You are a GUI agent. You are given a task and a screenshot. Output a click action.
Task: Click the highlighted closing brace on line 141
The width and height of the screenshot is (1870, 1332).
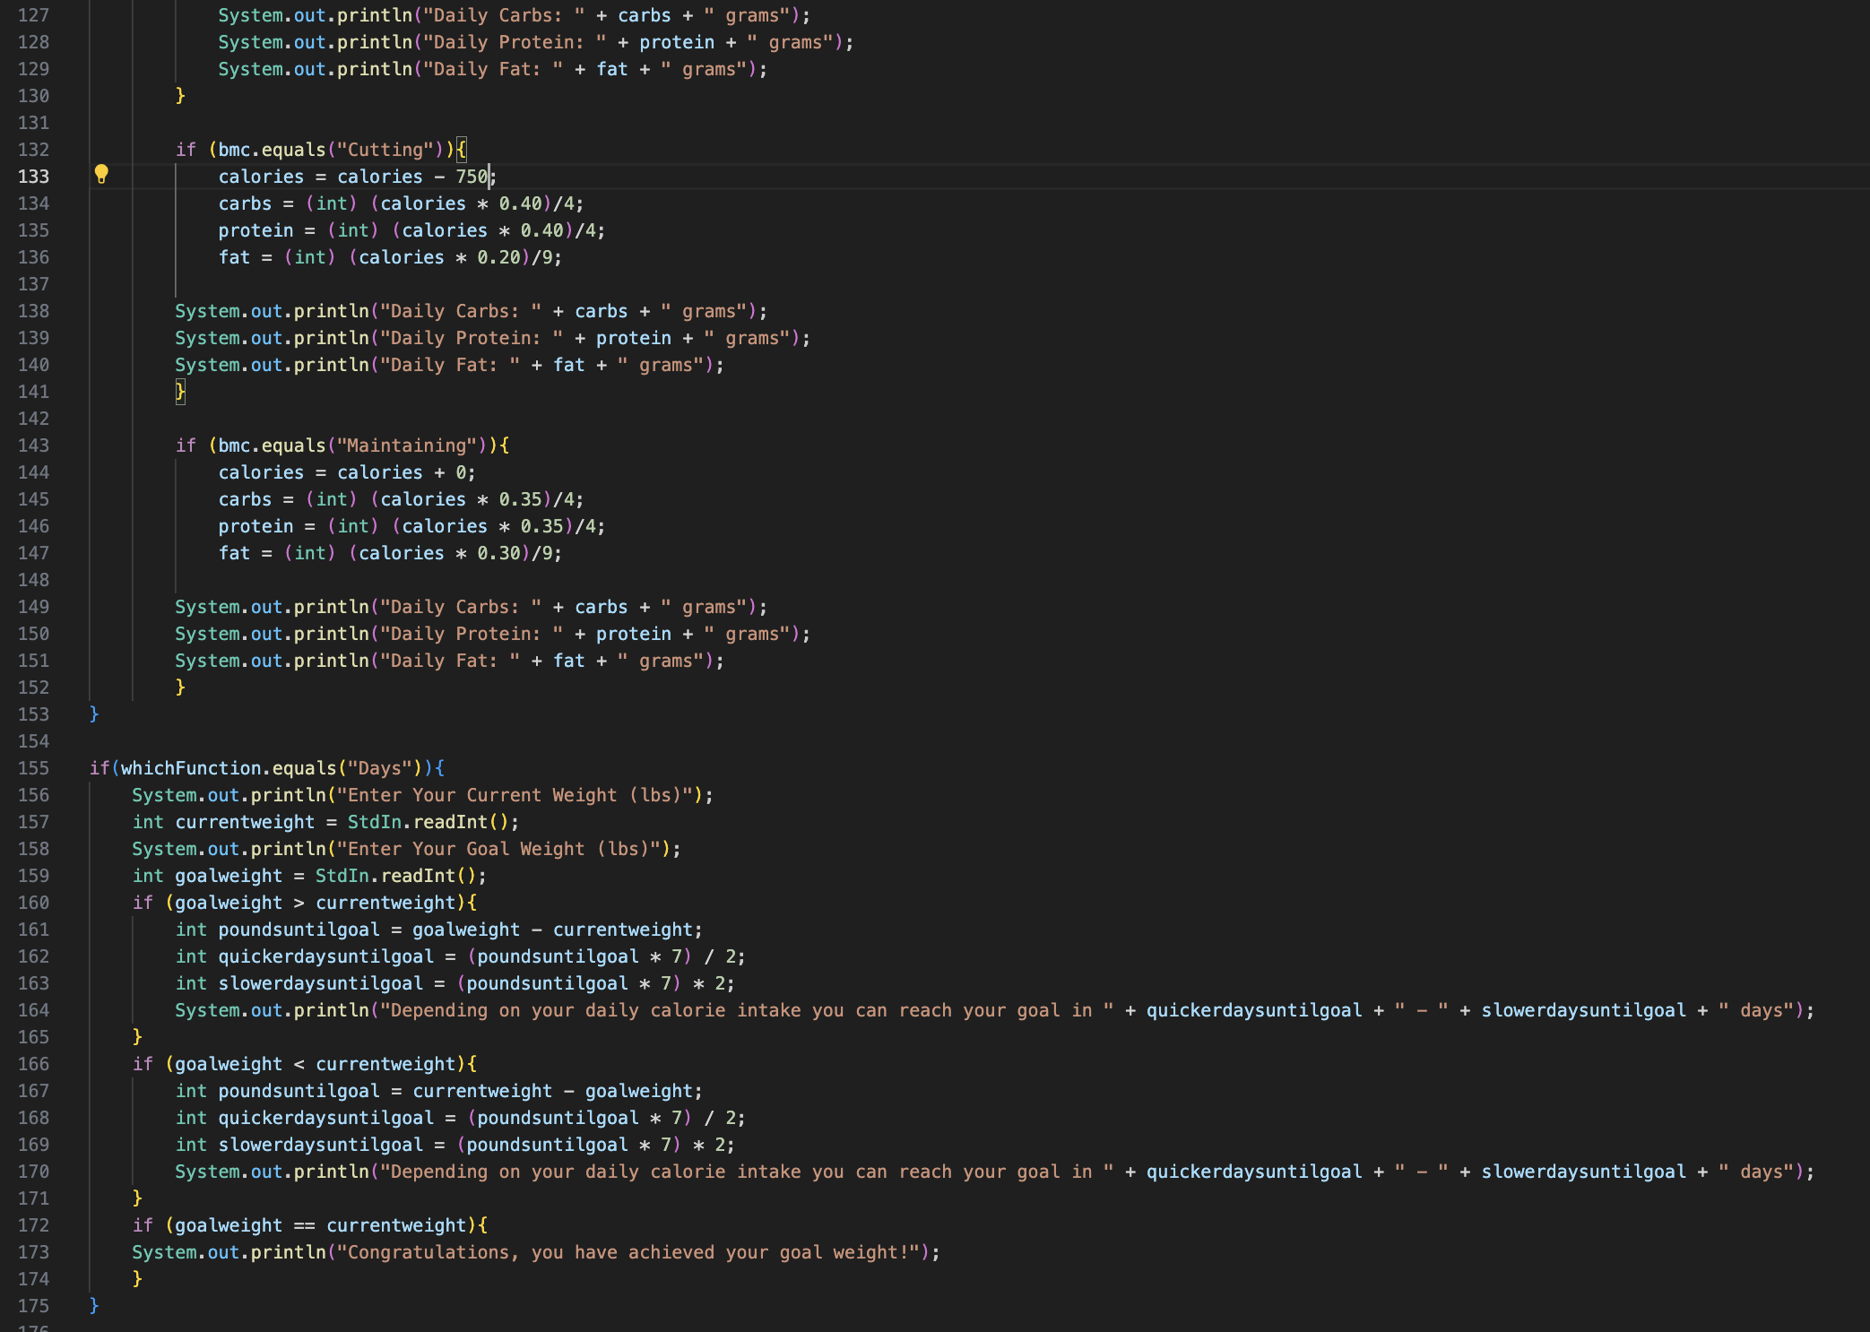point(180,392)
